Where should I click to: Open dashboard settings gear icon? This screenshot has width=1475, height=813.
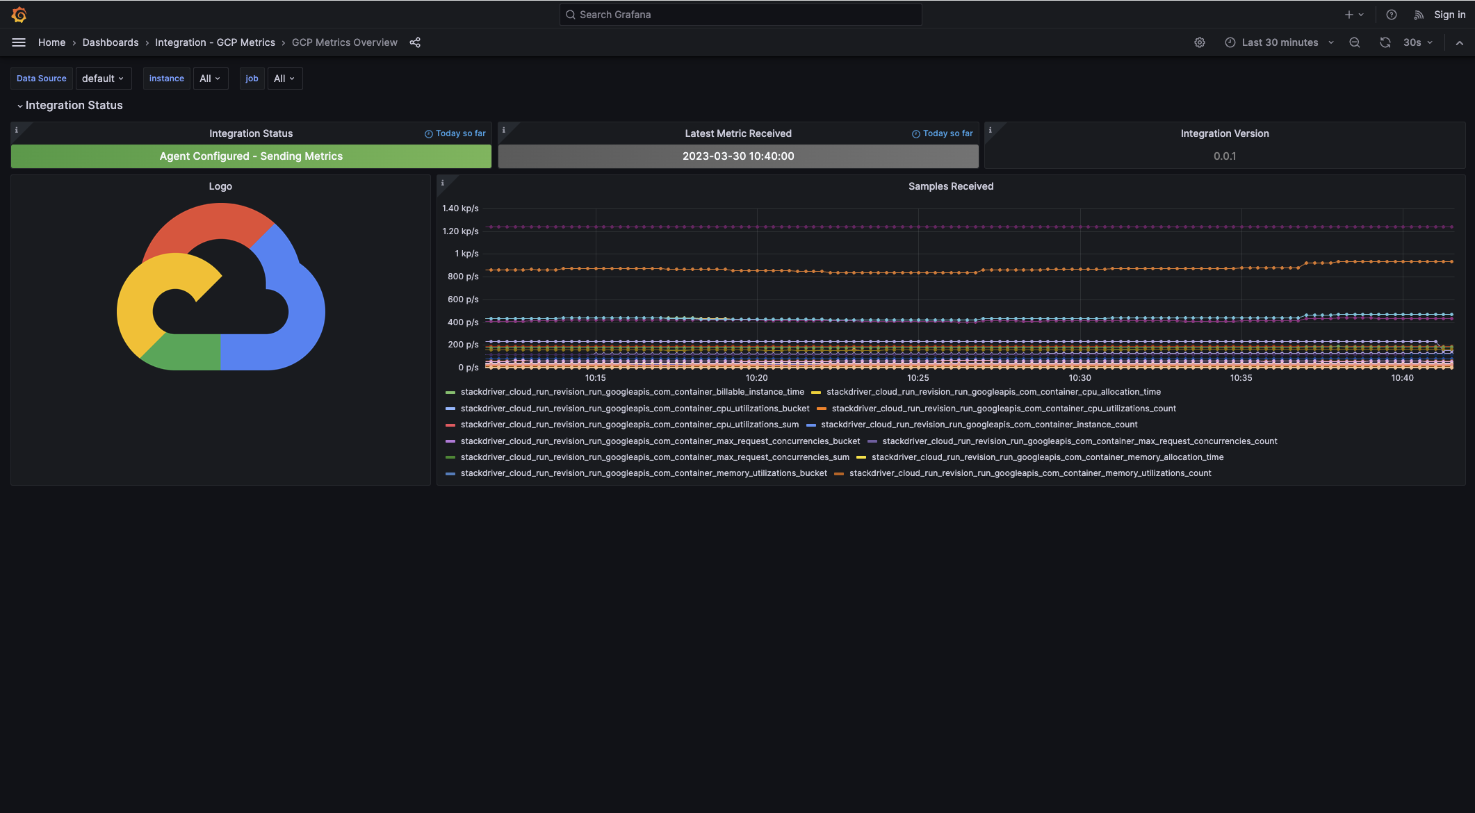pyautogui.click(x=1200, y=42)
